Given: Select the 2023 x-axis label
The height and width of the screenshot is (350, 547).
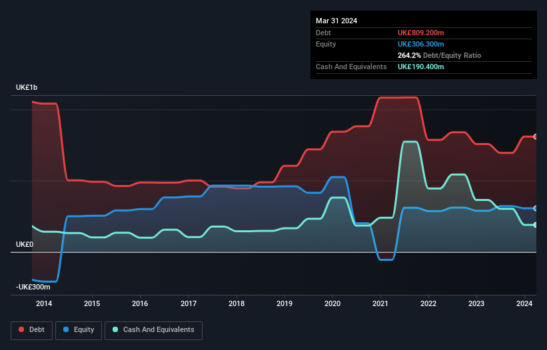Looking at the screenshot, I should click(476, 303).
